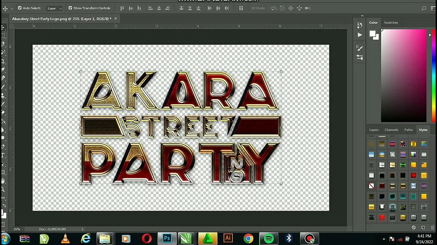Distribute right edges icon

tap(226, 8)
